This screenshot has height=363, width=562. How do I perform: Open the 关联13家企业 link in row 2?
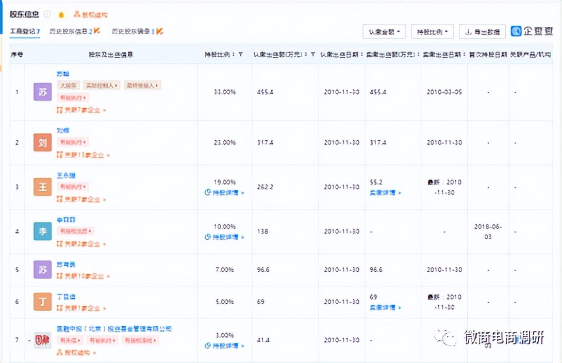tap(81, 154)
